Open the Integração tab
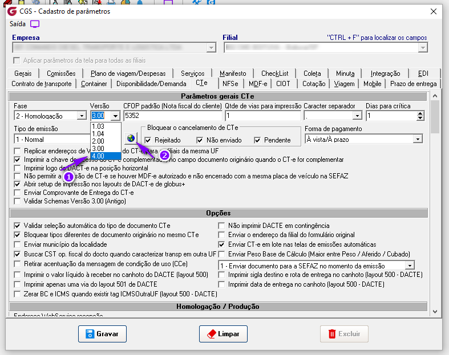This screenshot has height=355, width=449. [x=385, y=74]
